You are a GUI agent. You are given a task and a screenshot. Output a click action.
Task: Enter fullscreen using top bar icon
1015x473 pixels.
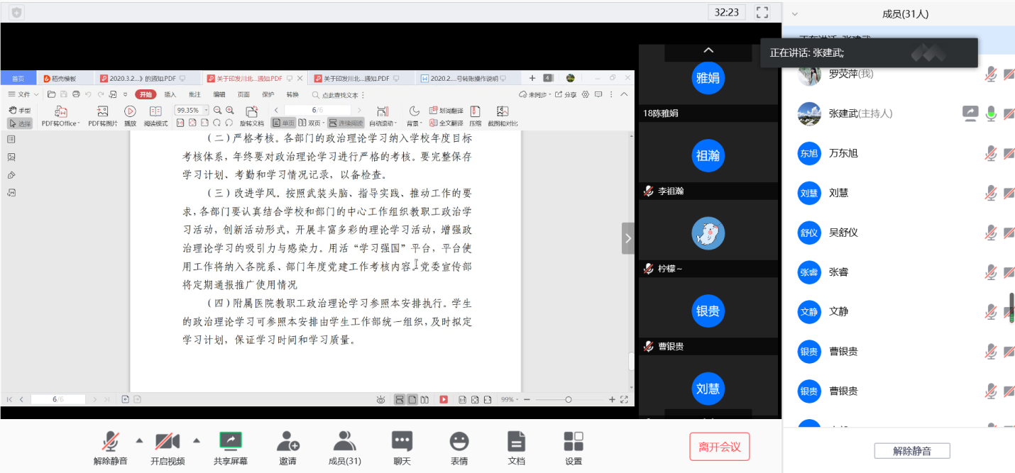[762, 12]
